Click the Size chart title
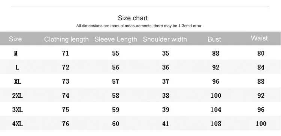 [x=133, y=18]
